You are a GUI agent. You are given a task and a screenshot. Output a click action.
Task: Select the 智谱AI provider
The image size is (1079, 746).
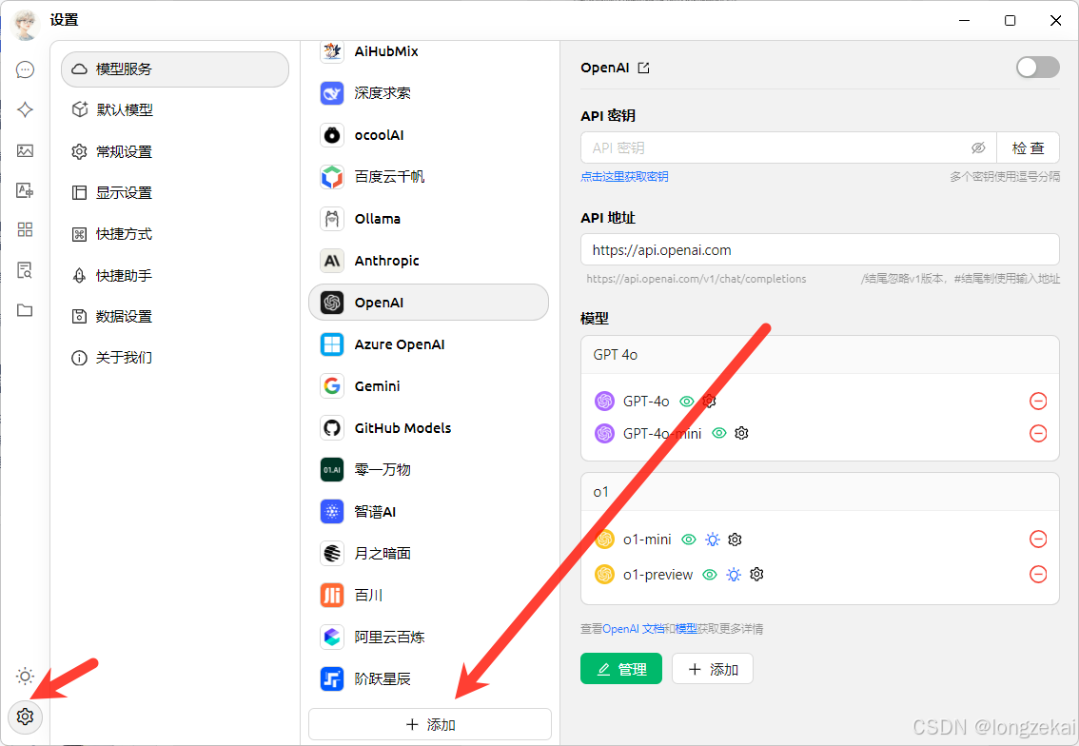tap(429, 512)
